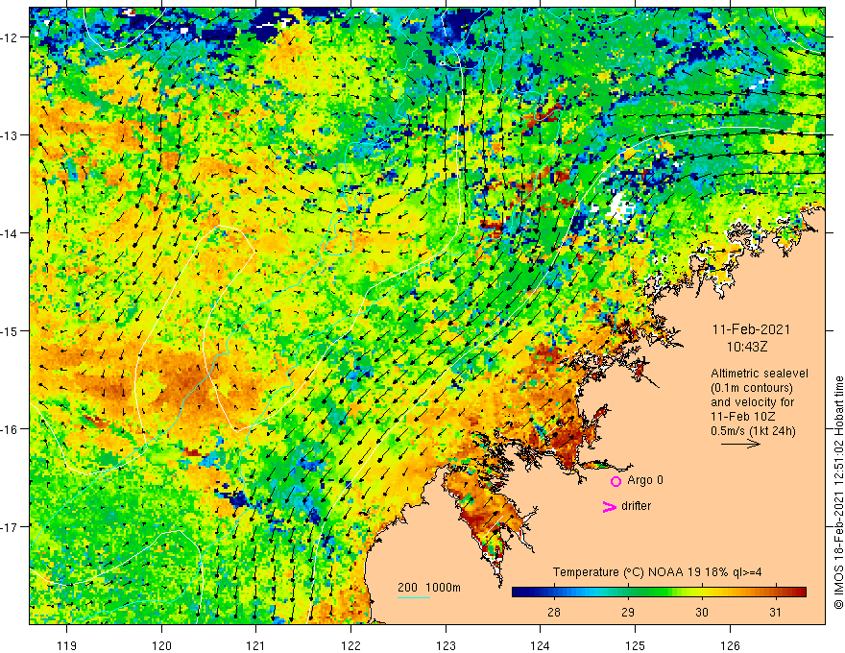Click the 0.5m/s velocity scale arrow
This screenshot has width=845, height=653.
(740, 444)
